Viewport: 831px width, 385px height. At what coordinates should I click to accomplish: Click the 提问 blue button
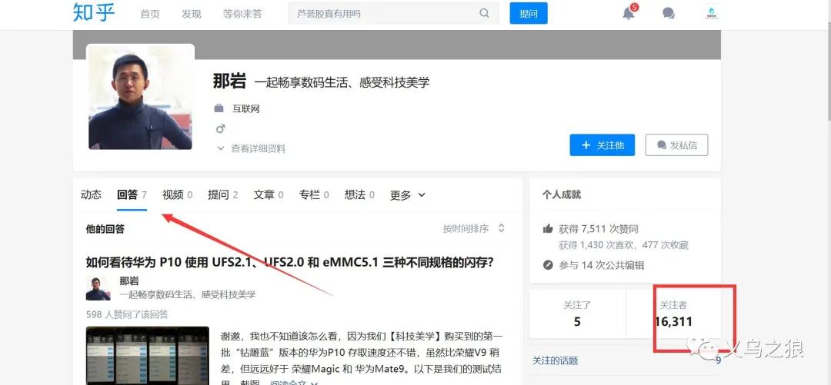point(529,13)
